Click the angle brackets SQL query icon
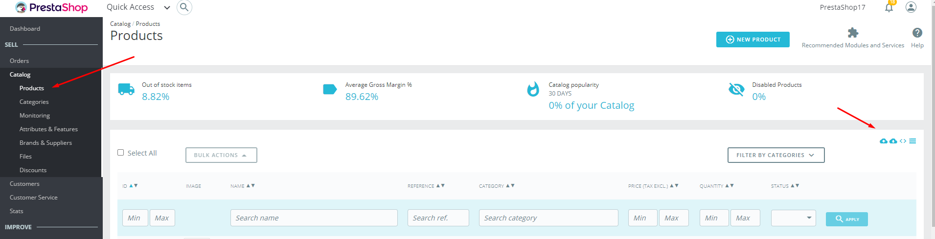The height and width of the screenshot is (239, 935). pyautogui.click(x=903, y=141)
